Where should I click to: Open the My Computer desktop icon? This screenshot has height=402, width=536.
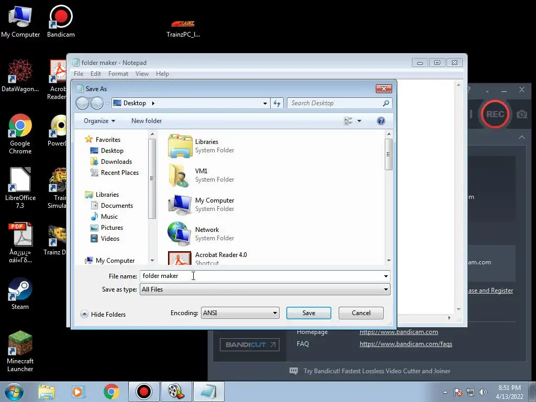coord(20,21)
